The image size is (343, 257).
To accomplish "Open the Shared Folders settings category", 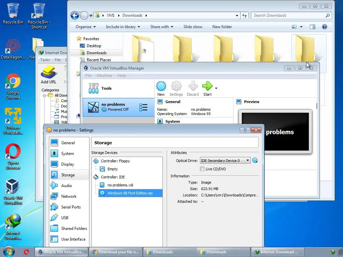I will [69, 228].
